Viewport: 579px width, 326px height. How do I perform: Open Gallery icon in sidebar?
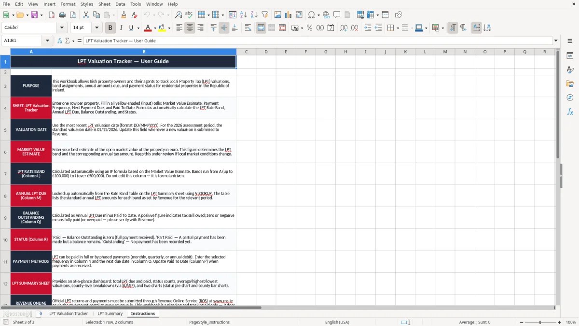click(x=570, y=84)
